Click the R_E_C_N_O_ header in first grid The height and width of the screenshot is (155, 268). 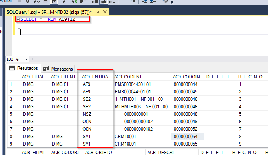click(x=252, y=77)
